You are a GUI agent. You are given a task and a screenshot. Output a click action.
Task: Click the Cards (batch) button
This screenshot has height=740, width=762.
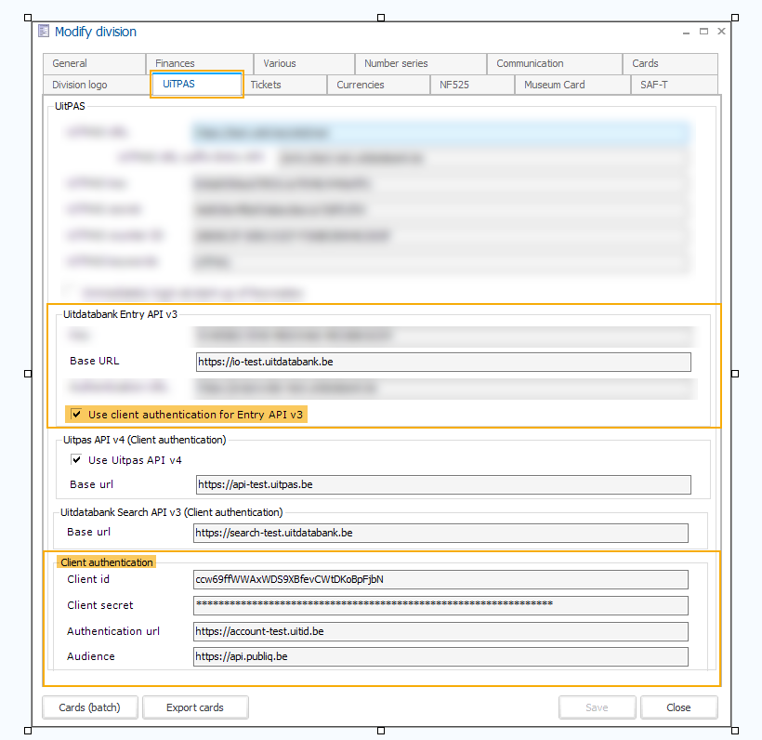(x=89, y=707)
